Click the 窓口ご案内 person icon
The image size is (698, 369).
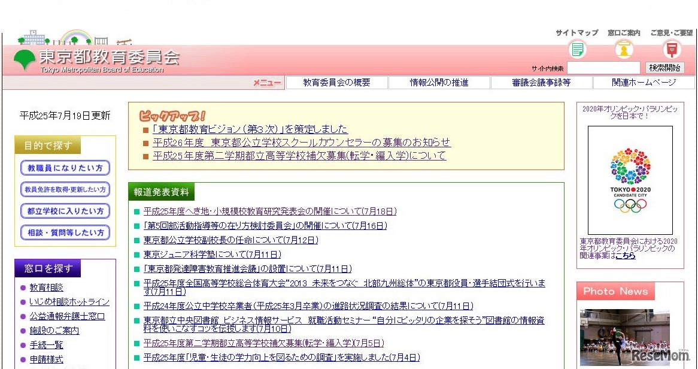[624, 50]
